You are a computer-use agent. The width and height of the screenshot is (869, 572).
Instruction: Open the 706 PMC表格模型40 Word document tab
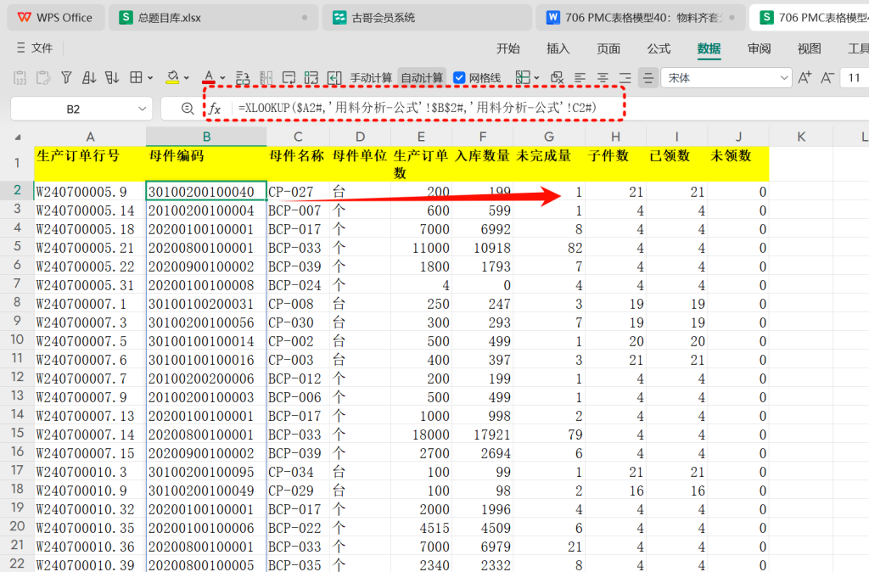coord(640,18)
